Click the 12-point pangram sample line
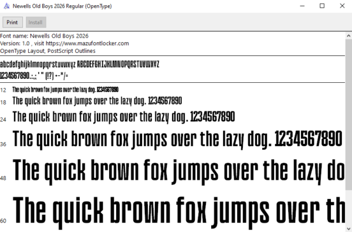Image resolution: width=352 pixels, height=232 pixels. [x=65, y=90]
